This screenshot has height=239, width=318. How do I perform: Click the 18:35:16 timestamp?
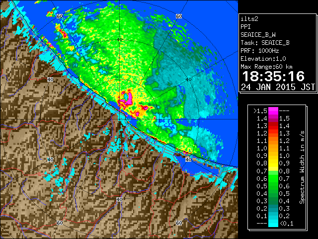coord(273,76)
